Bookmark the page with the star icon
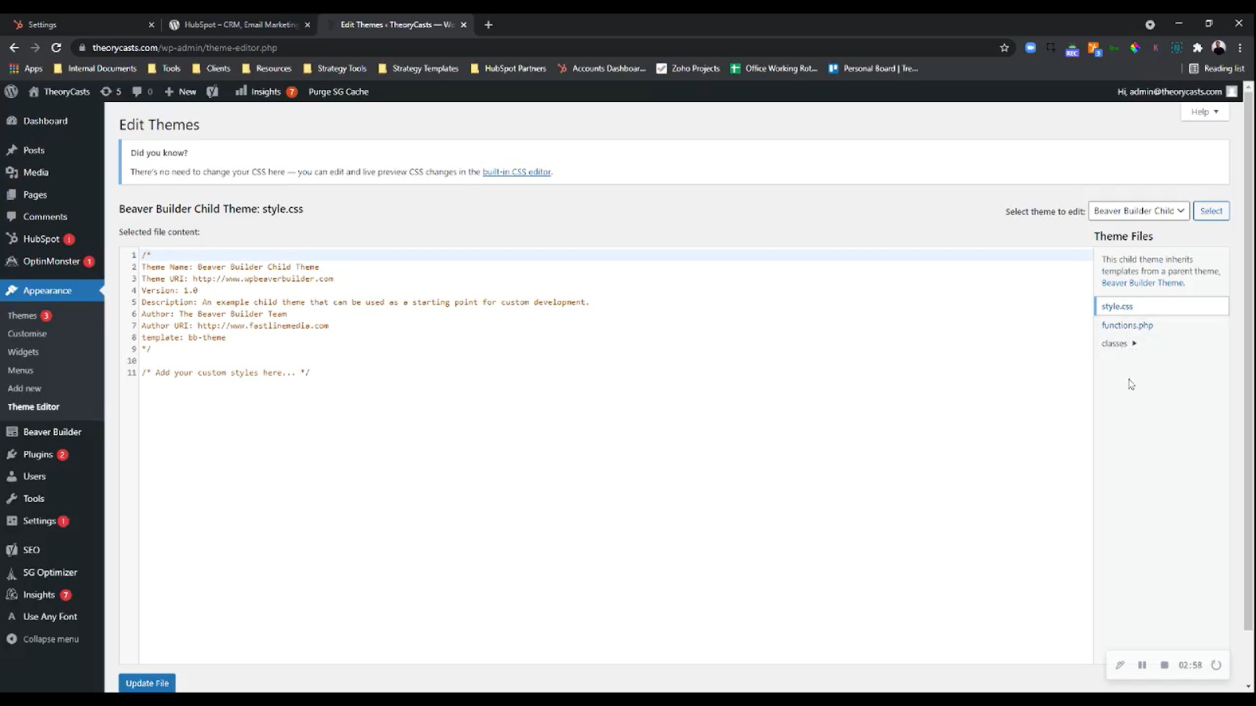This screenshot has width=1256, height=706. [1004, 48]
